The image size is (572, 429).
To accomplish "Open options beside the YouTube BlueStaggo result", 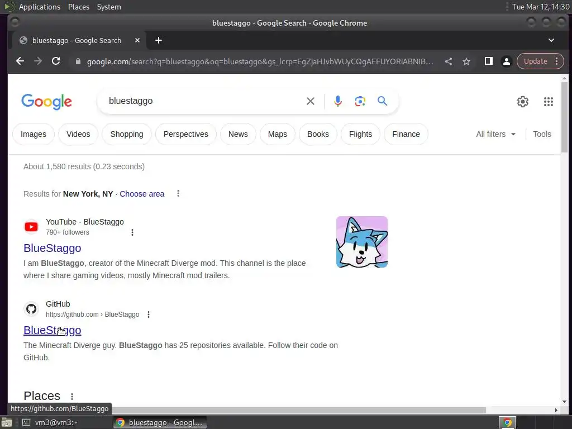I will pyautogui.click(x=132, y=232).
